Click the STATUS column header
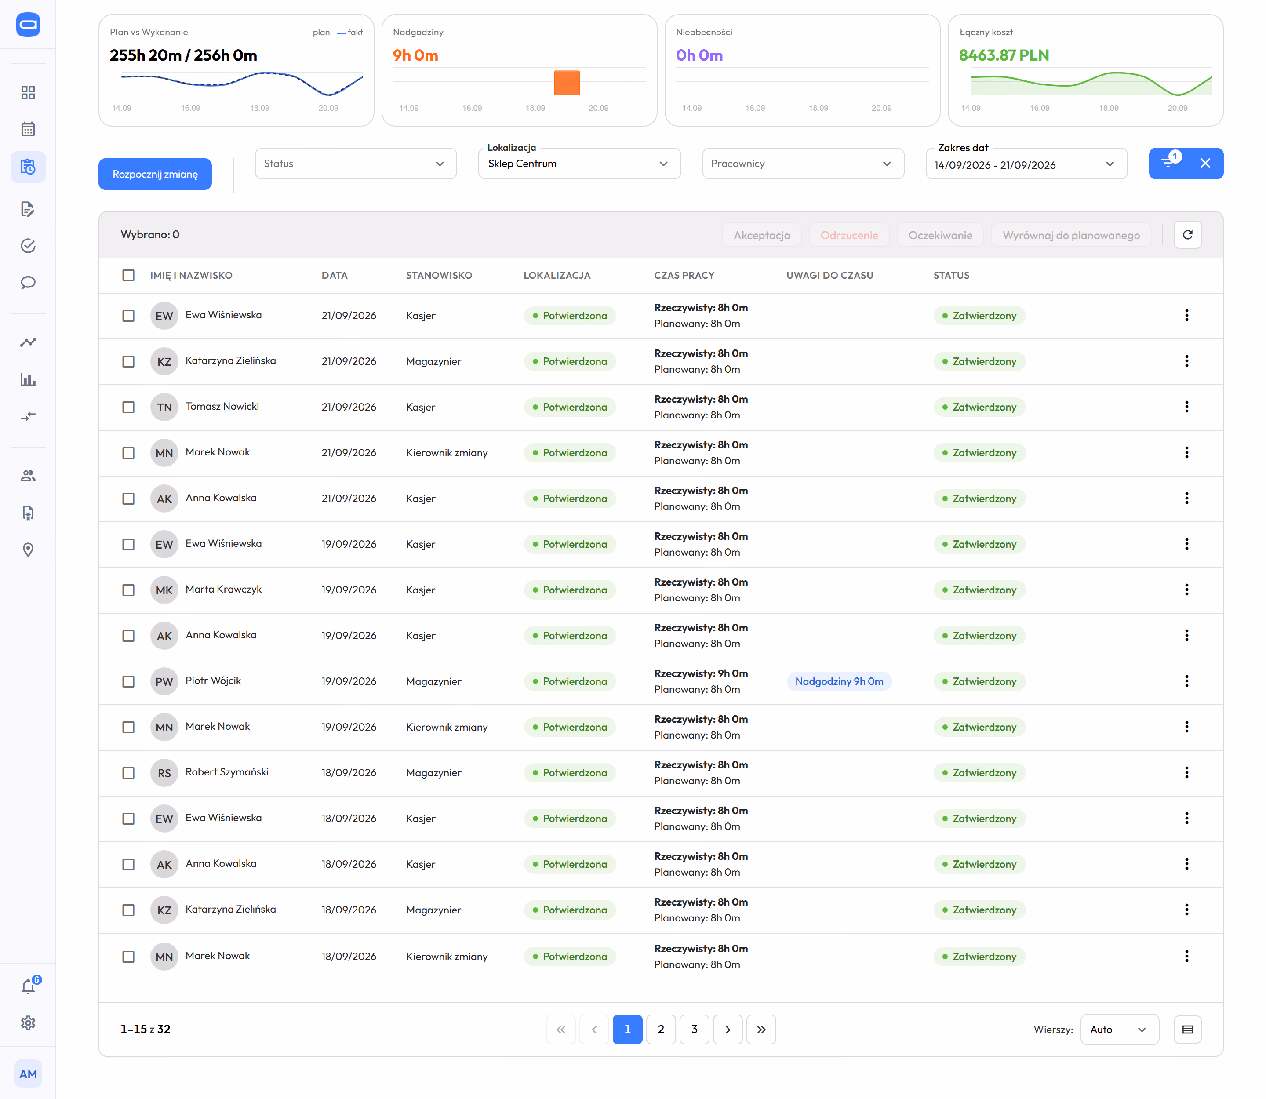This screenshot has height=1099, width=1266. pyautogui.click(x=951, y=275)
